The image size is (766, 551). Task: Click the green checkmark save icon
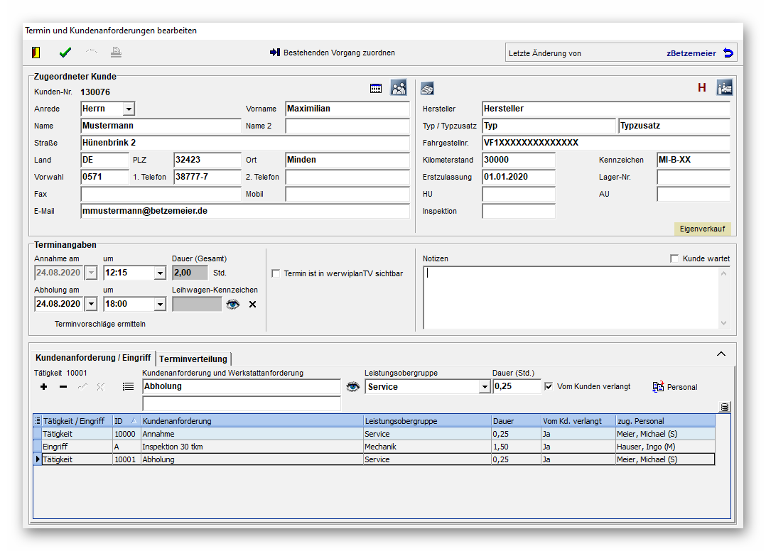65,53
